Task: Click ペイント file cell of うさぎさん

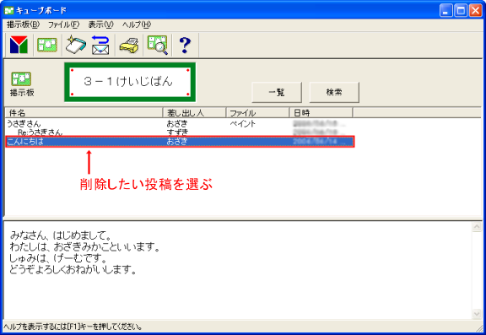Action: click(x=243, y=124)
